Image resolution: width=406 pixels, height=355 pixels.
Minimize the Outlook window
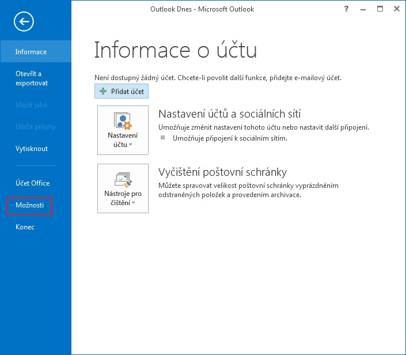363,10
